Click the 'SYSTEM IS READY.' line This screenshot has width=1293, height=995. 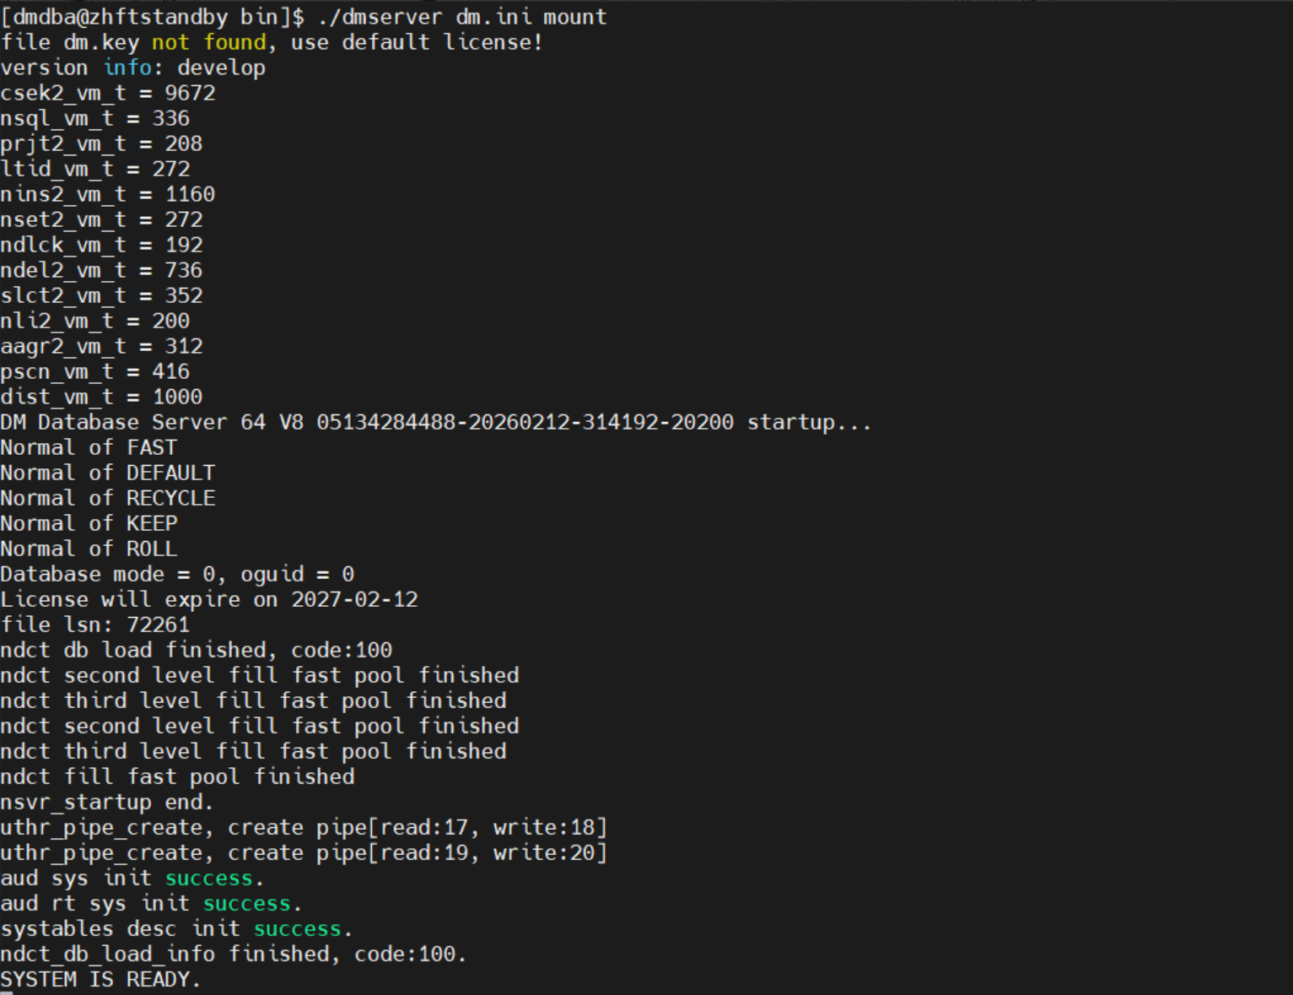click(100, 979)
